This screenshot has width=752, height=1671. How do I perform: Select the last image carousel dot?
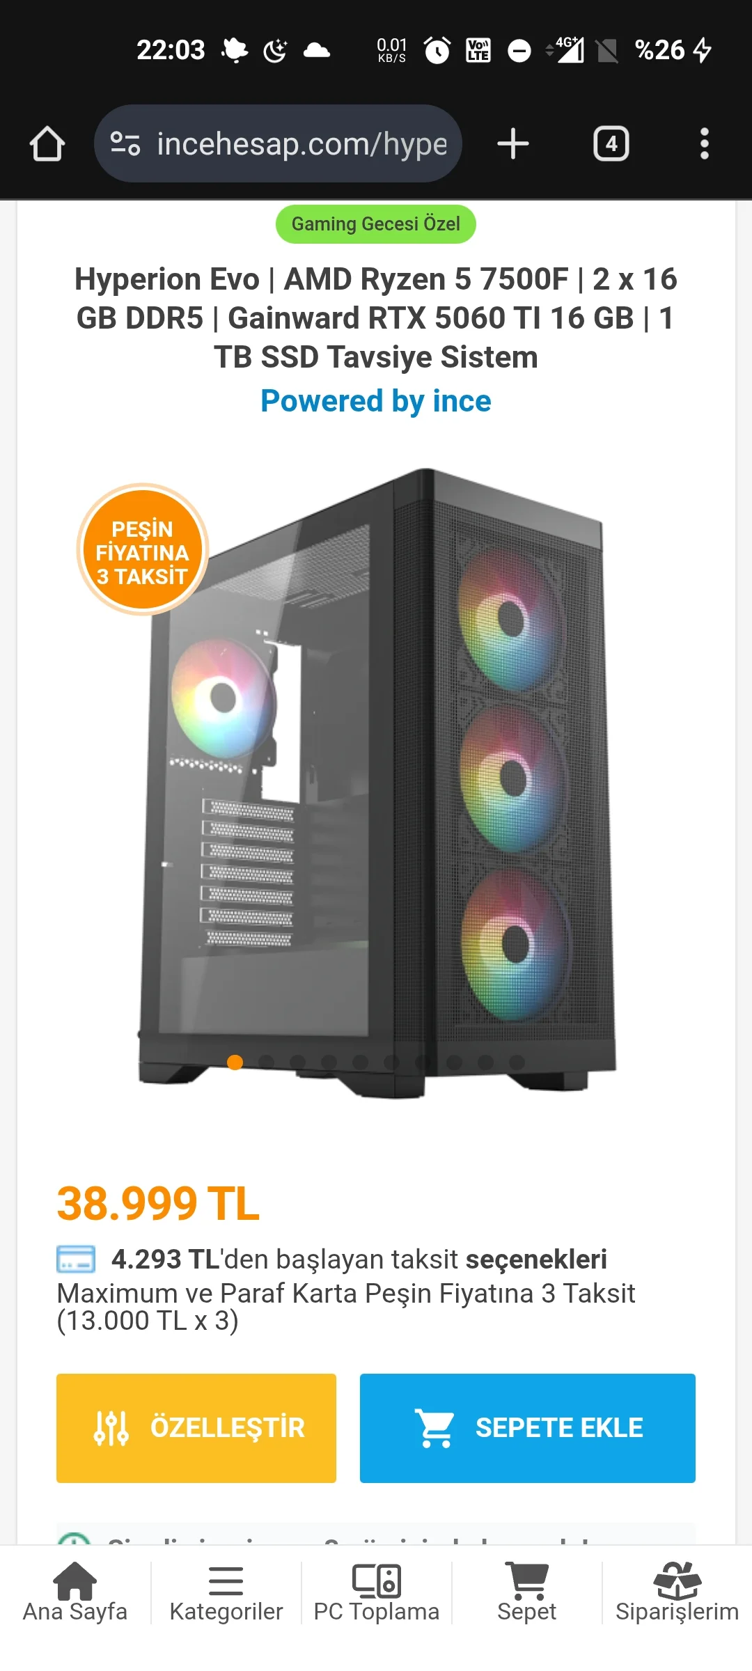pyautogui.click(x=517, y=1062)
